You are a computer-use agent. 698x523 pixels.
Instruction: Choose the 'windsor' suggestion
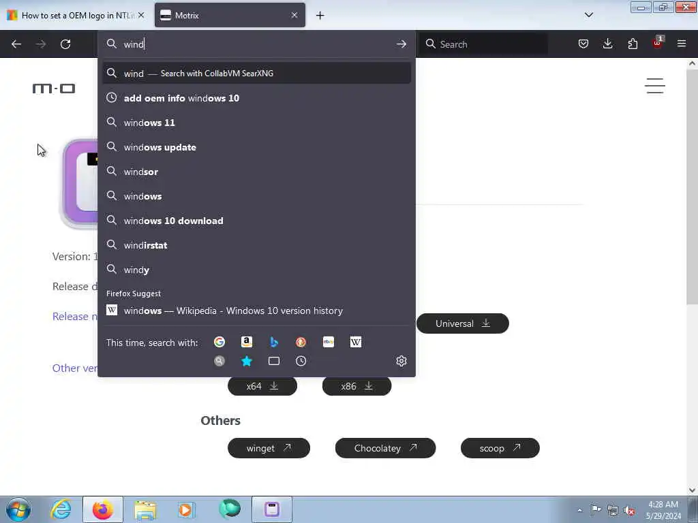point(256,171)
